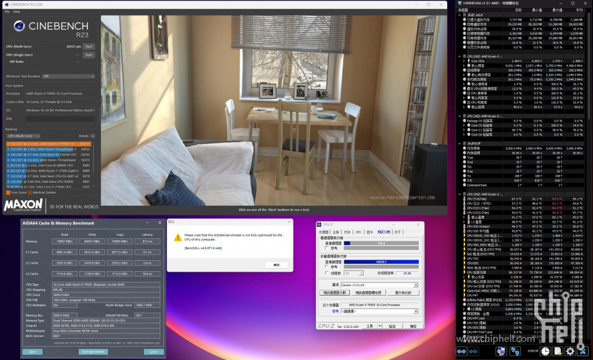The height and width of the screenshot is (360, 593).
Task: Open the Cinebench File menu
Action: click(x=7, y=11)
